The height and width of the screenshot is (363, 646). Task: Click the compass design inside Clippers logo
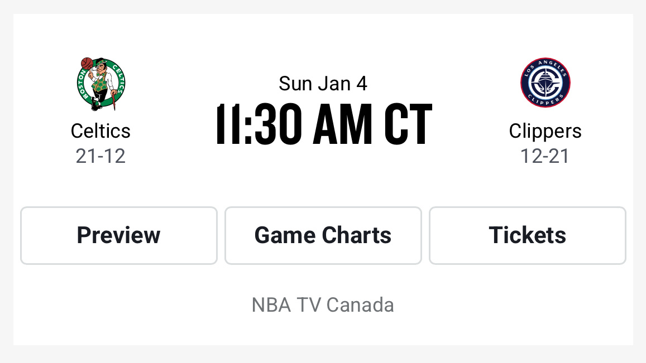545,83
